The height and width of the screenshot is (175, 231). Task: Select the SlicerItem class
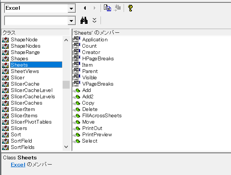pyautogui.click(x=23, y=109)
